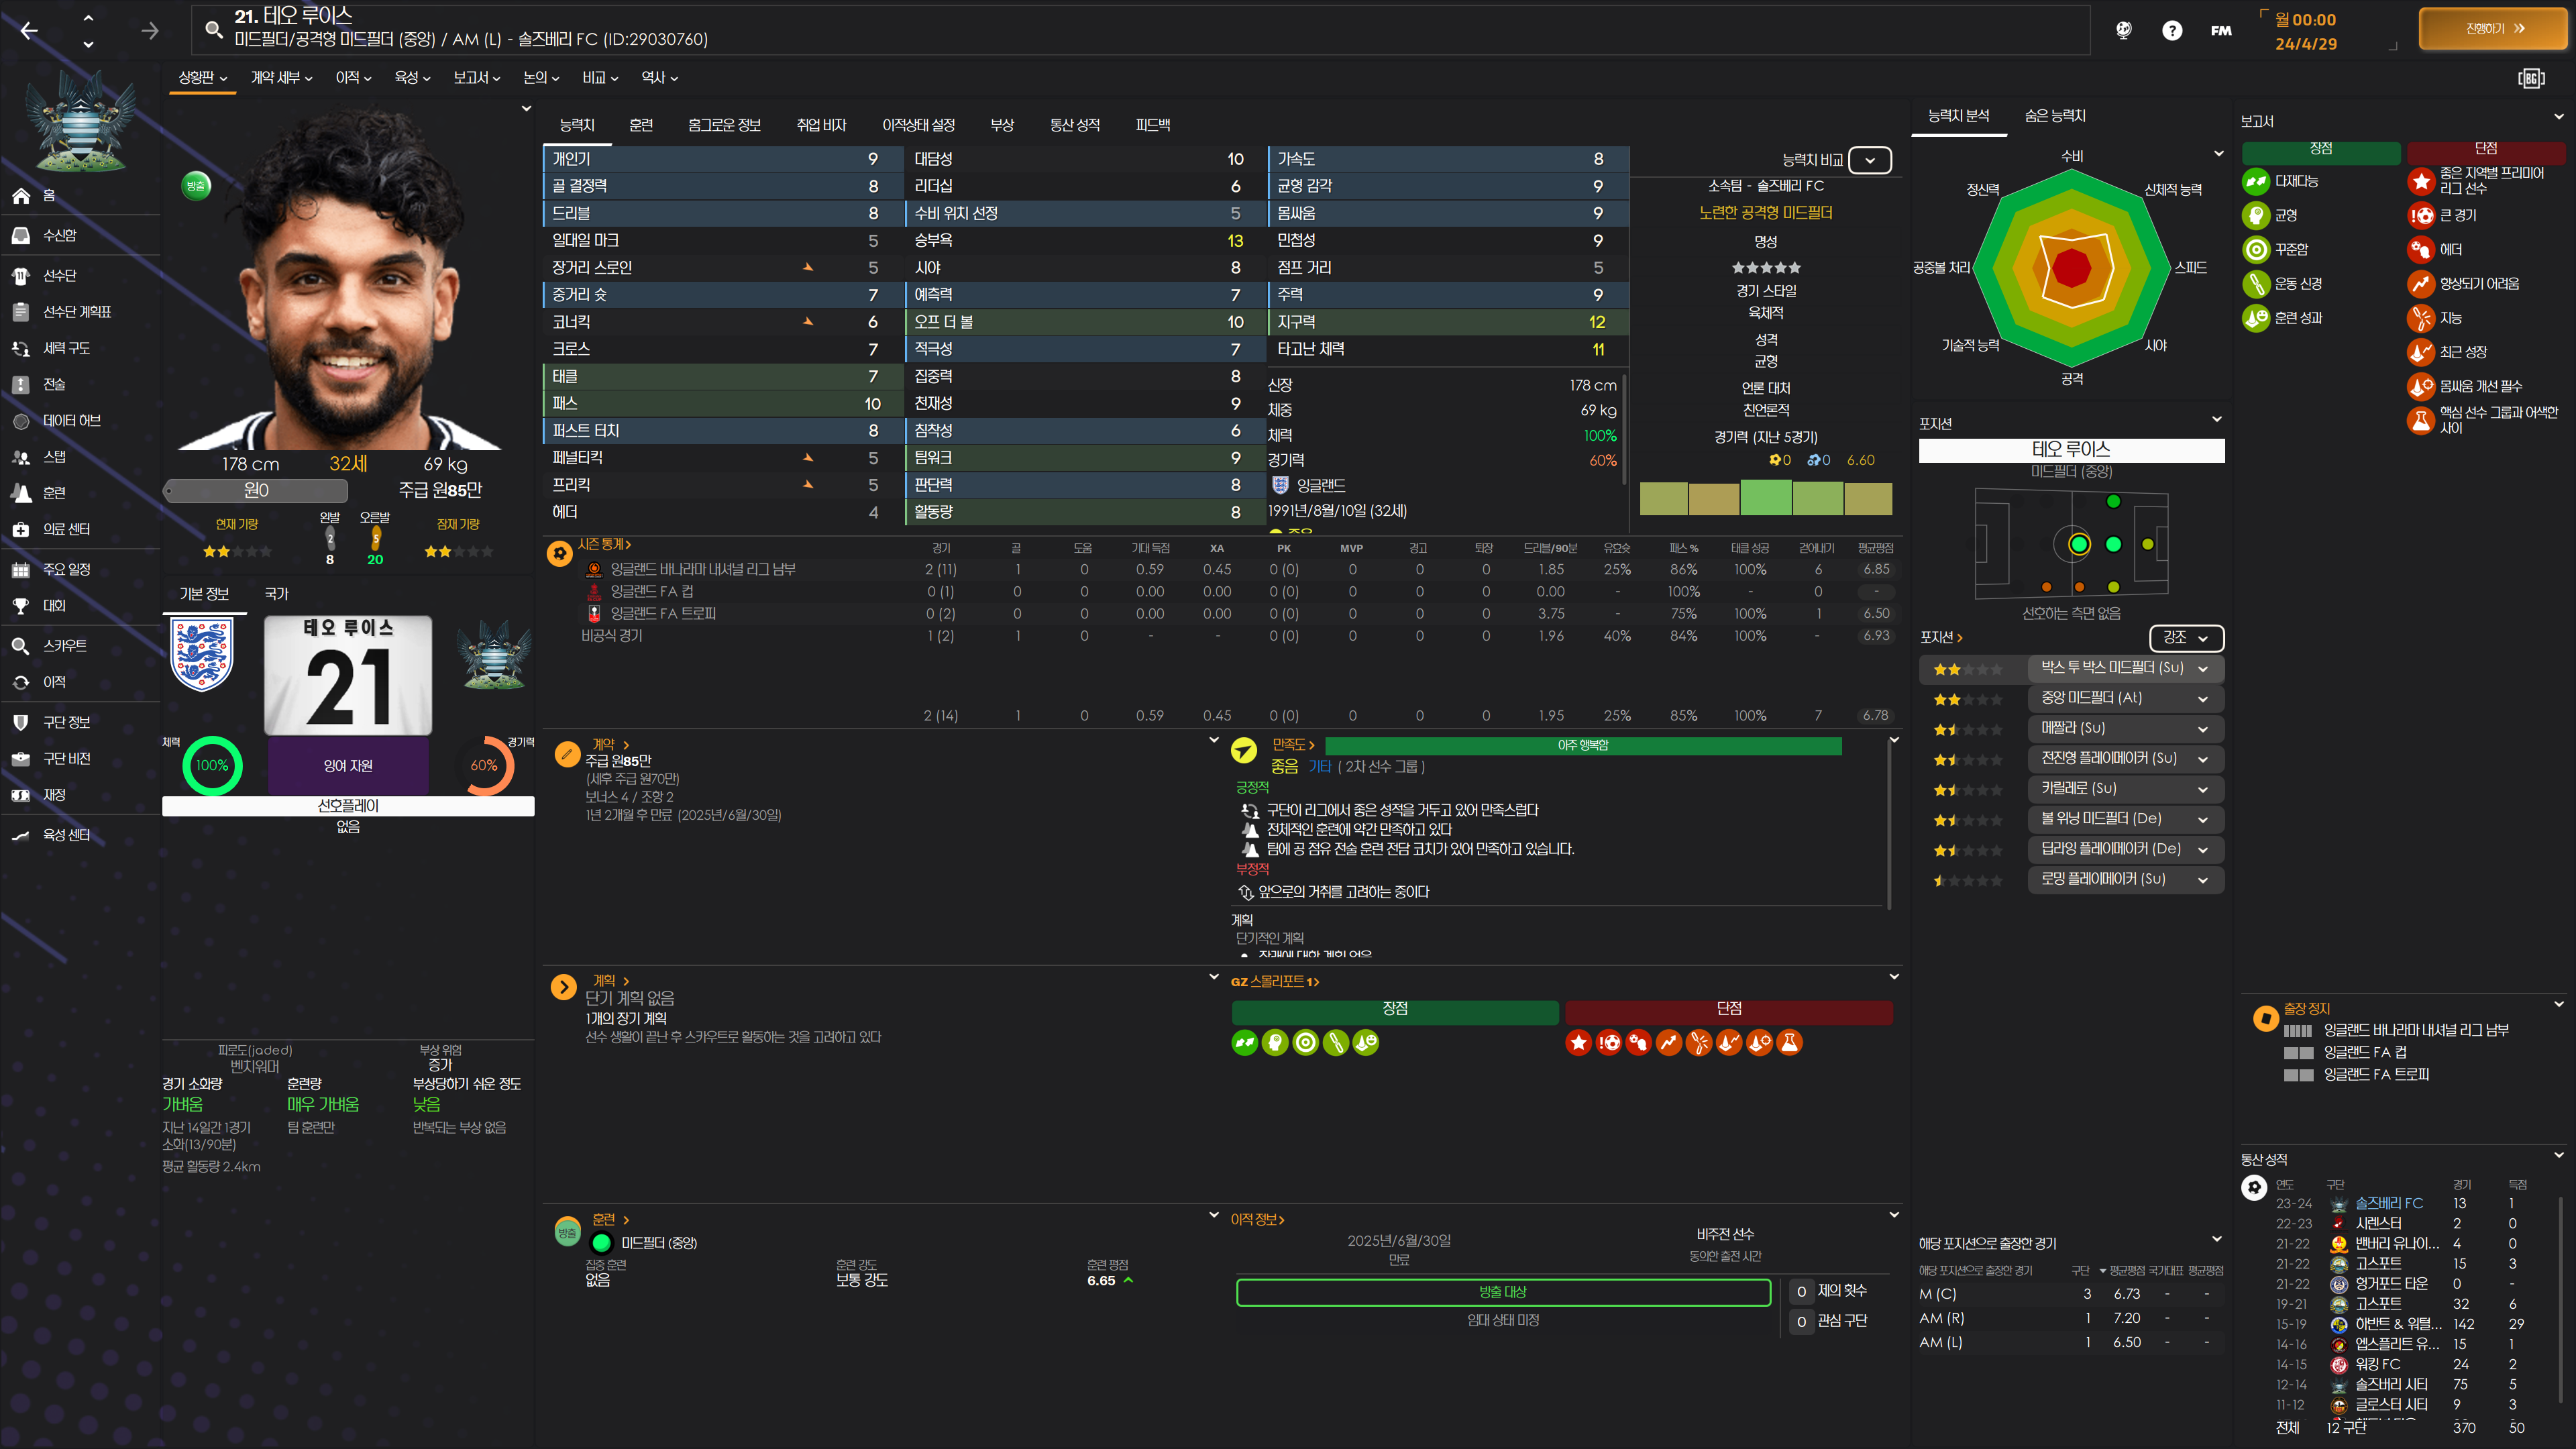
Task: Click the back arrow navigation icon
Action: tap(29, 30)
